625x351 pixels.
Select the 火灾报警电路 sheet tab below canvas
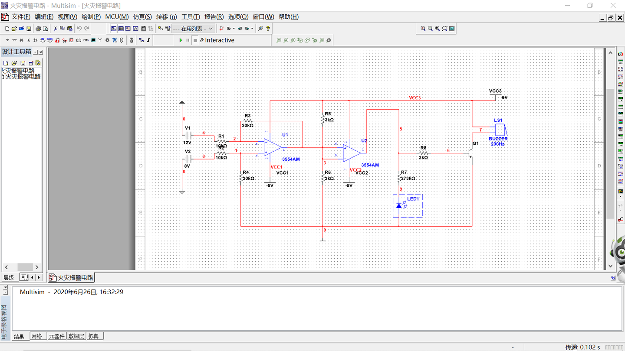pos(72,278)
